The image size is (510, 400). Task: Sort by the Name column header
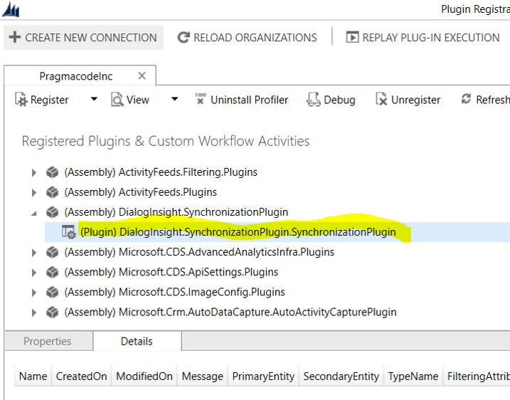coord(33,377)
